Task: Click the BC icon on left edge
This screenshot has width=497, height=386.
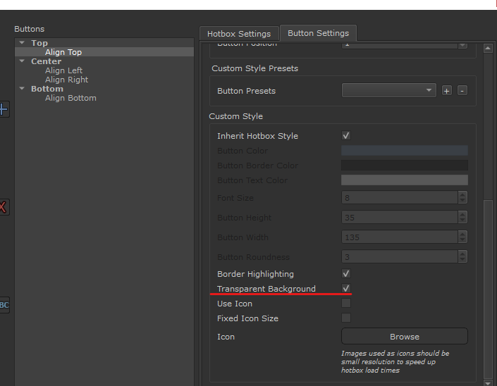Action: (4, 305)
